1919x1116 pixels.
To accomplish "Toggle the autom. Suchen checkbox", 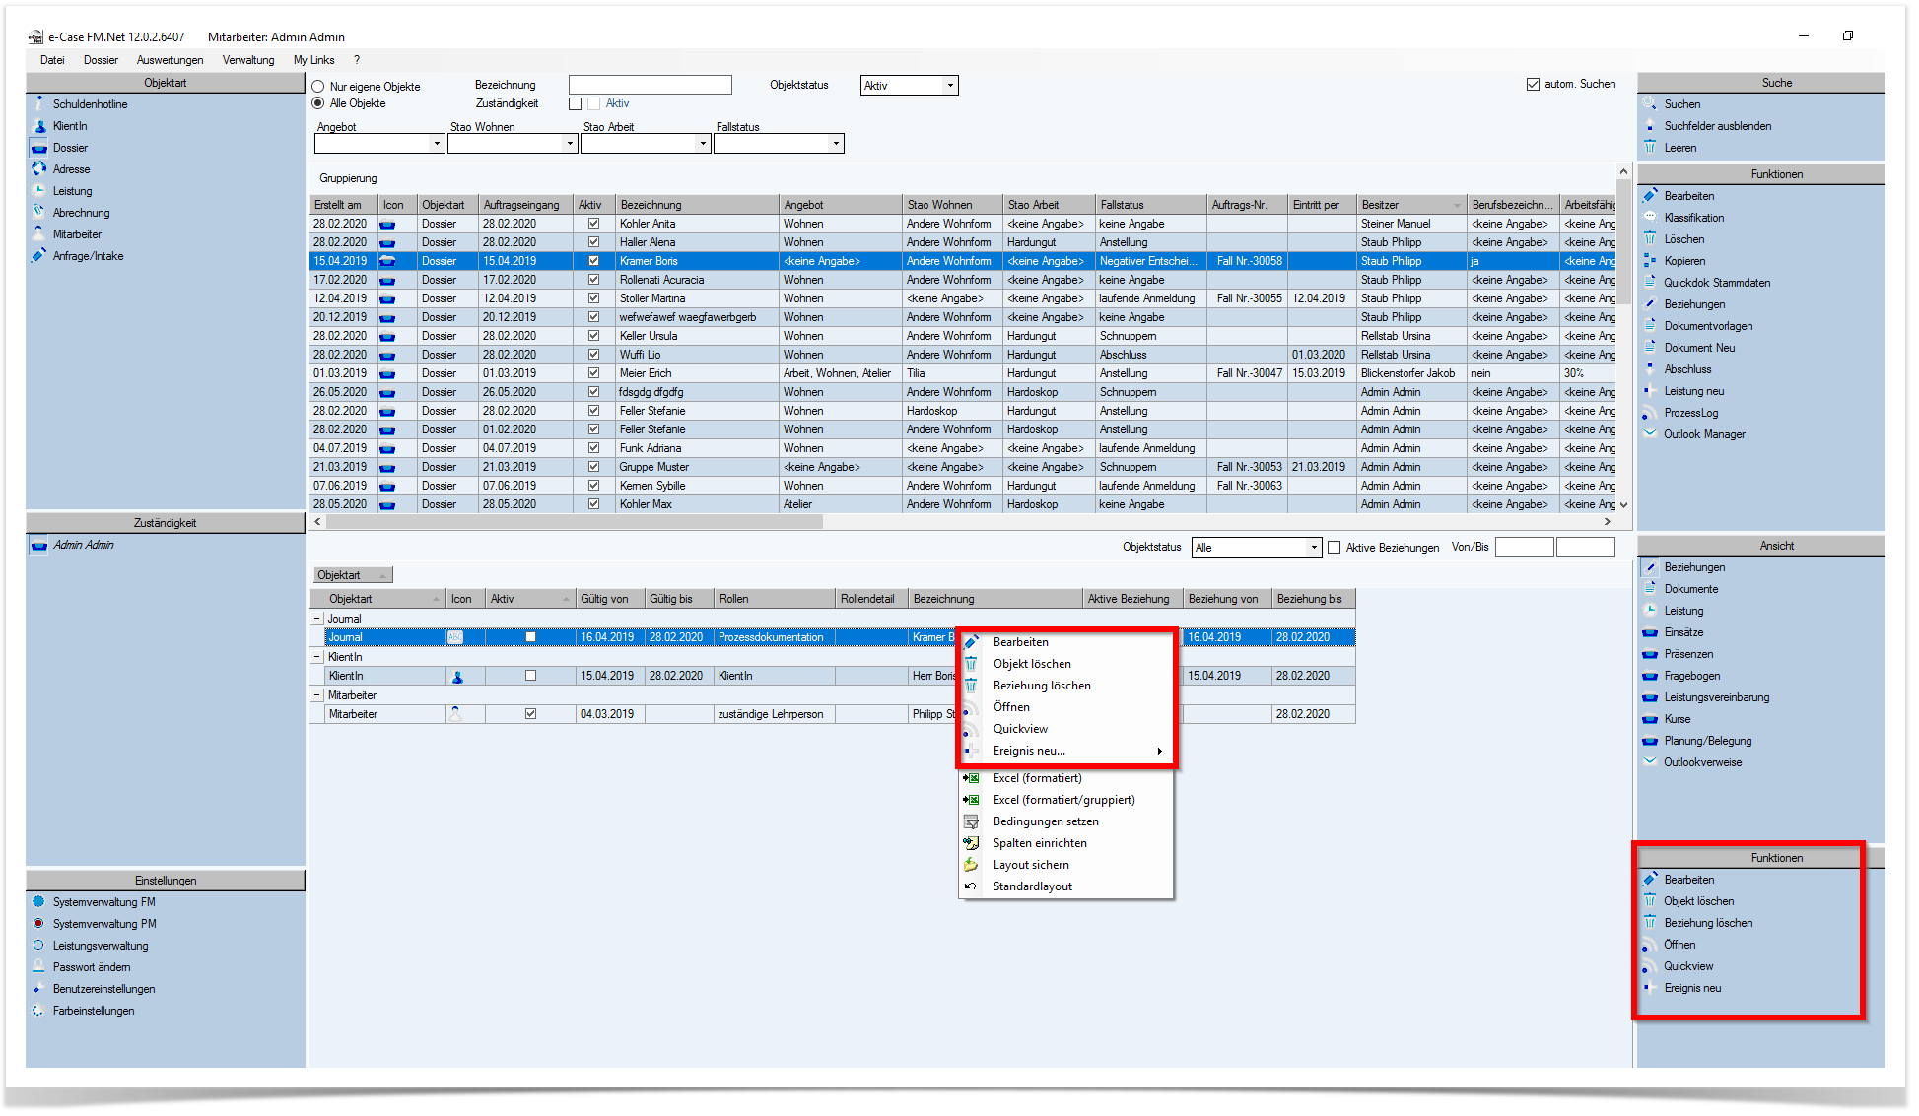I will coord(1534,85).
